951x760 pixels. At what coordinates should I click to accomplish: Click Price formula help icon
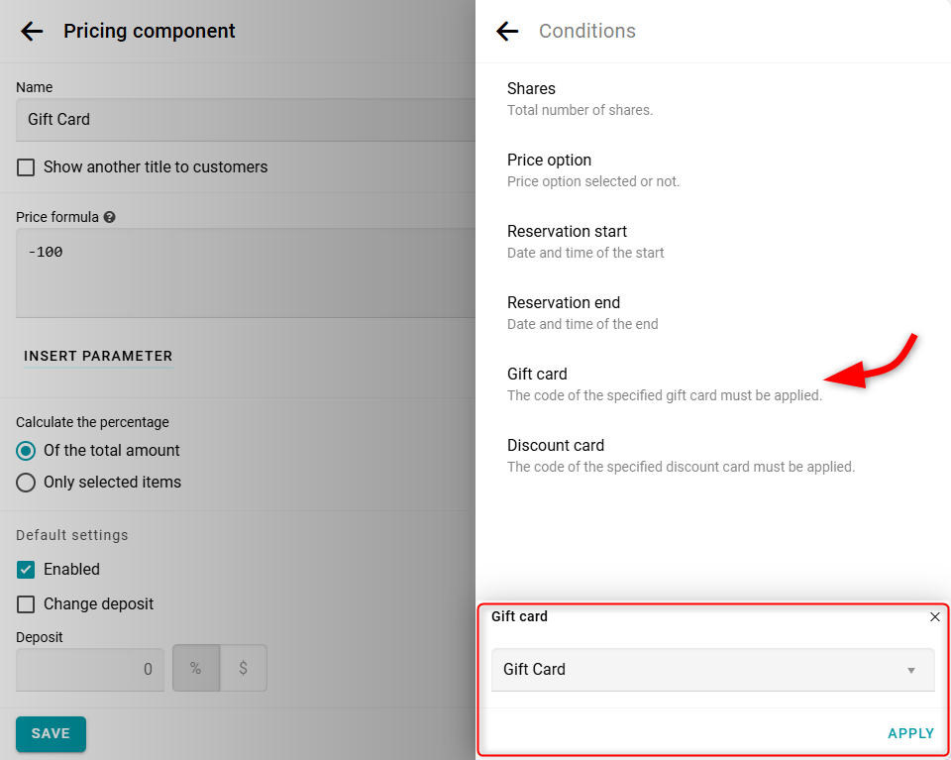click(x=109, y=217)
